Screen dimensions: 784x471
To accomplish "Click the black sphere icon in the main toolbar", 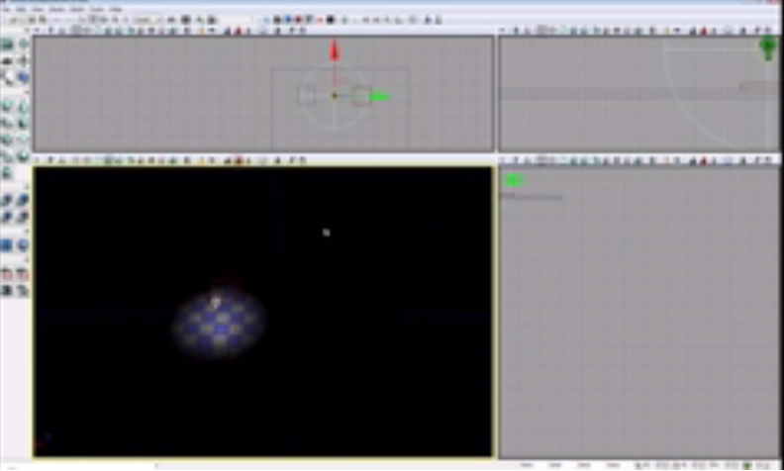I will click(330, 20).
